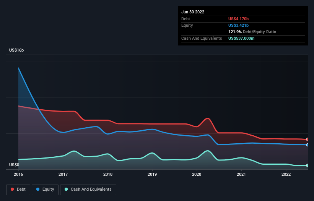Click the teal Cash endpoint marker
Image resolution: width=314 pixels, height=201 pixels.
click(x=307, y=165)
